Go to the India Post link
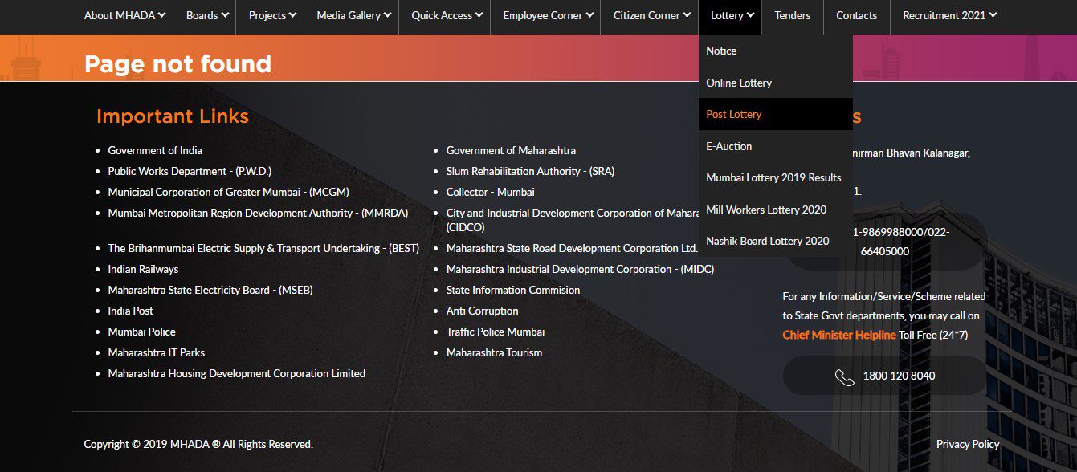Image resolution: width=1077 pixels, height=472 pixels. [x=131, y=311]
